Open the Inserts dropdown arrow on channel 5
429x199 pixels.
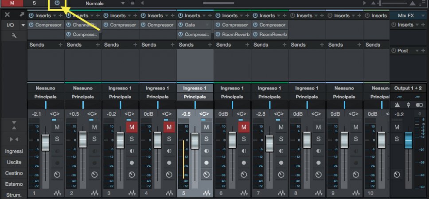coord(204,16)
